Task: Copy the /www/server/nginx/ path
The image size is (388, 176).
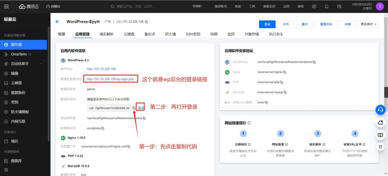Action: tap(285, 72)
